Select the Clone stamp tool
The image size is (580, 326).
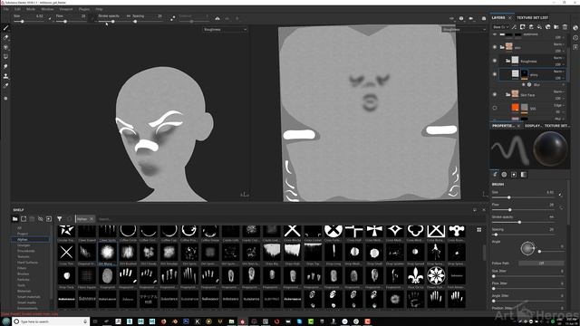6,76
